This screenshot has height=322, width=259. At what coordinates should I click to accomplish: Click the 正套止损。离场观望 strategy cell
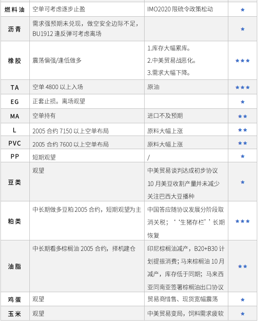click(87, 102)
